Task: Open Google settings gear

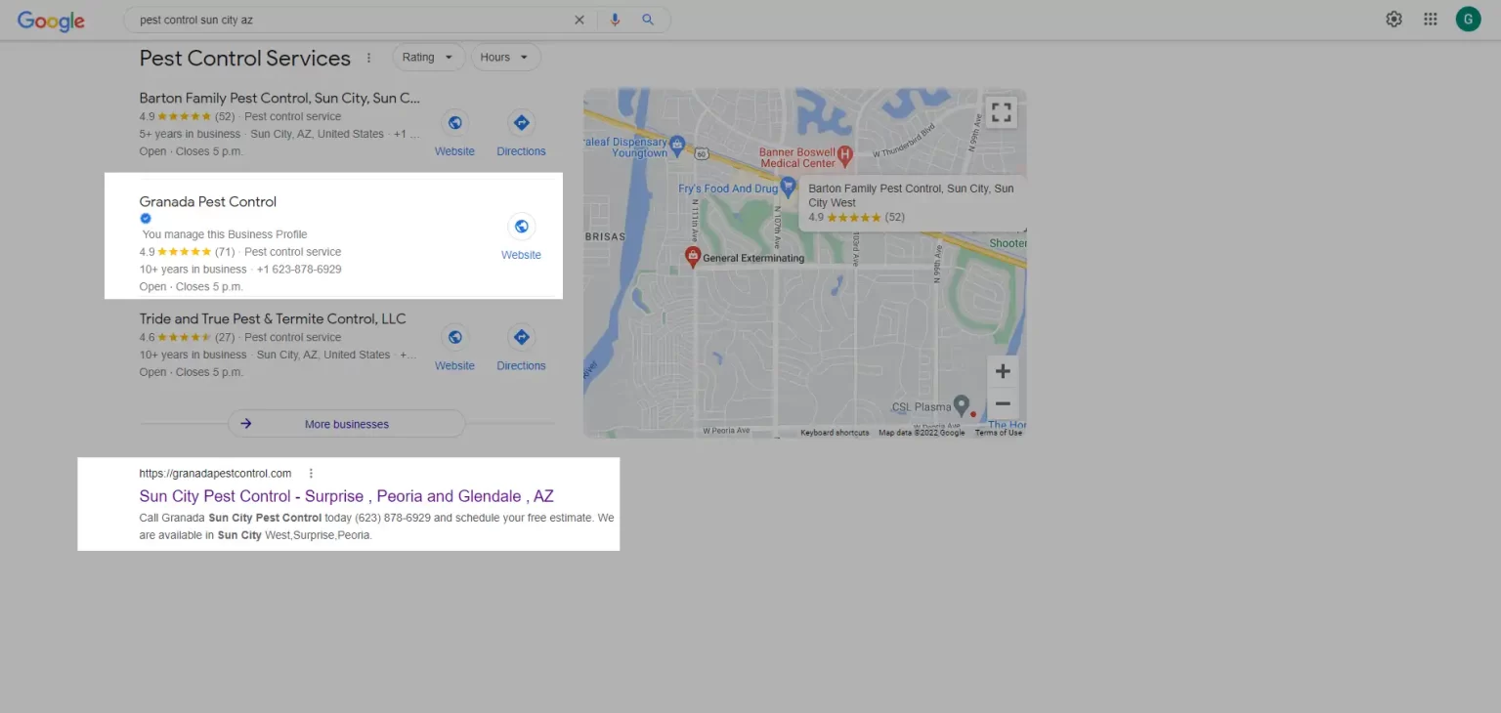Action: [x=1394, y=20]
